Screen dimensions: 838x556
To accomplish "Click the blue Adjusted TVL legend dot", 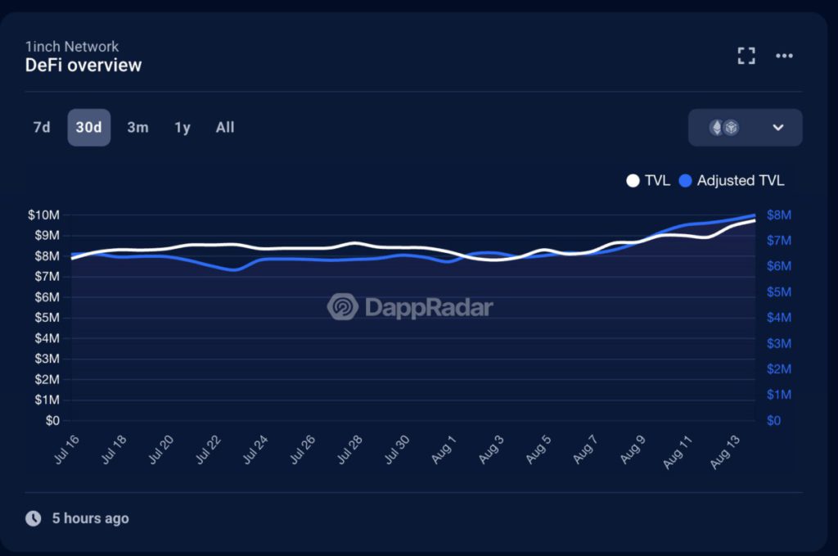I will pyautogui.click(x=686, y=181).
